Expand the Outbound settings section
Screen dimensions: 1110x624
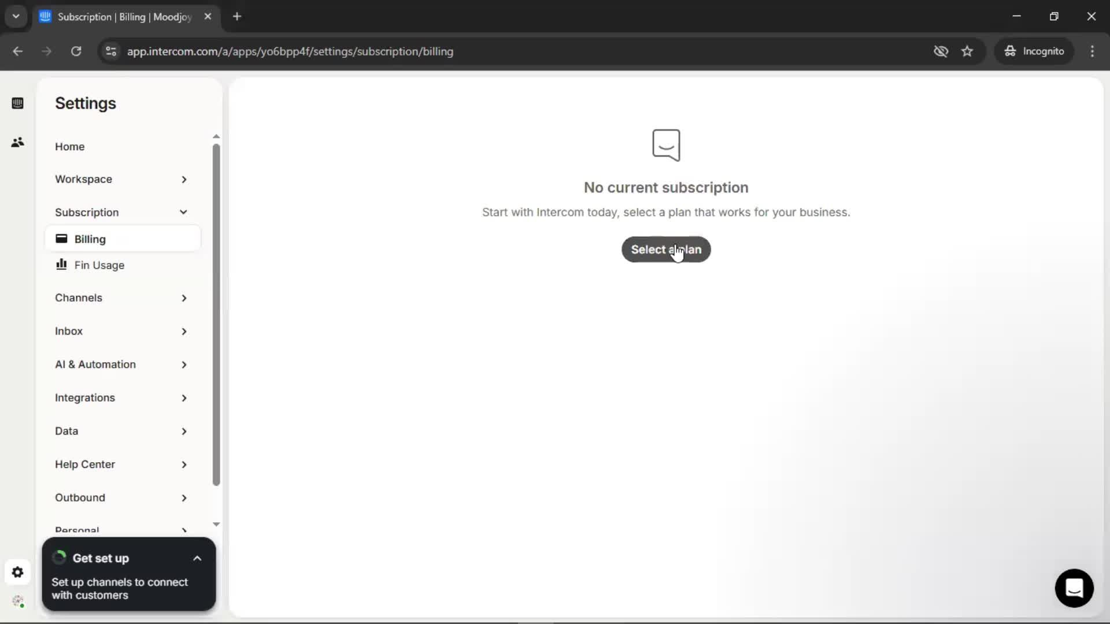point(121,497)
